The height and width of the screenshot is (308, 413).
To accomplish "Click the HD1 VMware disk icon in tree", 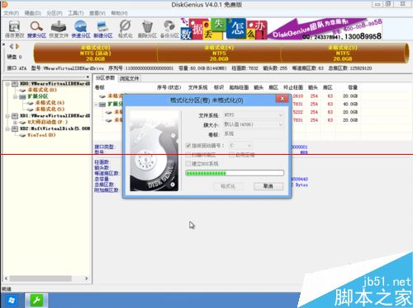I will click(15, 115).
